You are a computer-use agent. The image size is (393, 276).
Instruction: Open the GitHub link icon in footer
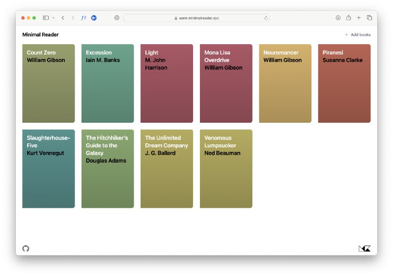[26, 248]
